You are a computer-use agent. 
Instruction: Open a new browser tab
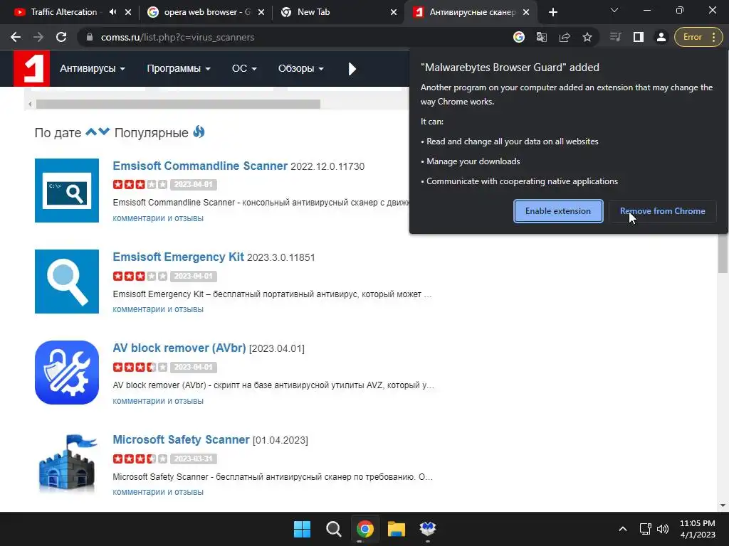[552, 13]
